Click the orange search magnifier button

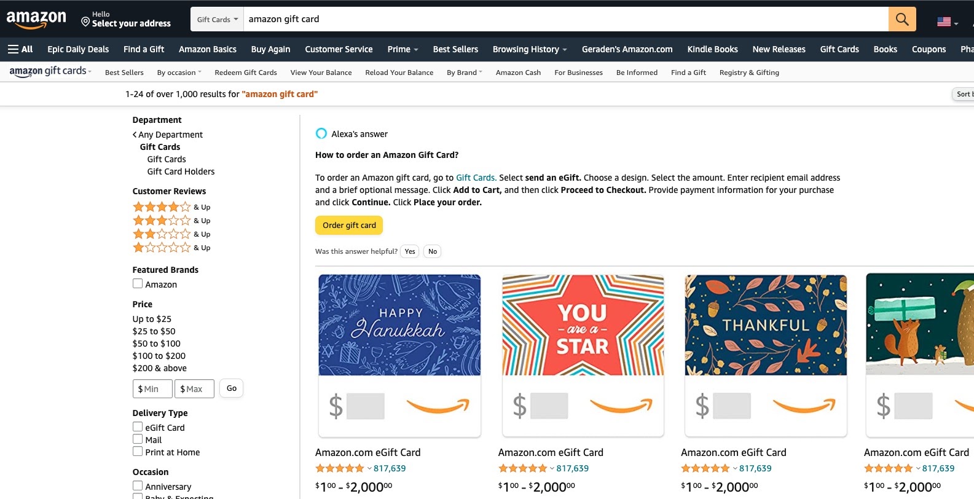[901, 19]
